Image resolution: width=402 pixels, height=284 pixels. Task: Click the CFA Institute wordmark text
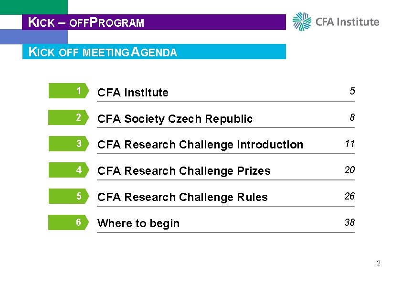[347, 22]
